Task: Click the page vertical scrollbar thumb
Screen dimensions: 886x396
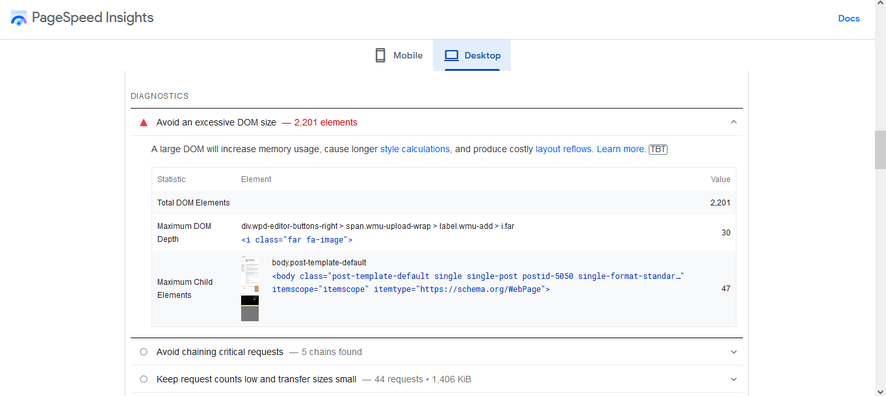Action: [x=880, y=150]
